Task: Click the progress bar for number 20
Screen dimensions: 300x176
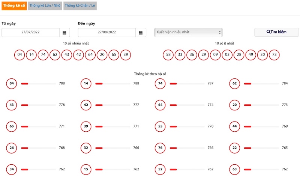Action: click(x=261, y=105)
